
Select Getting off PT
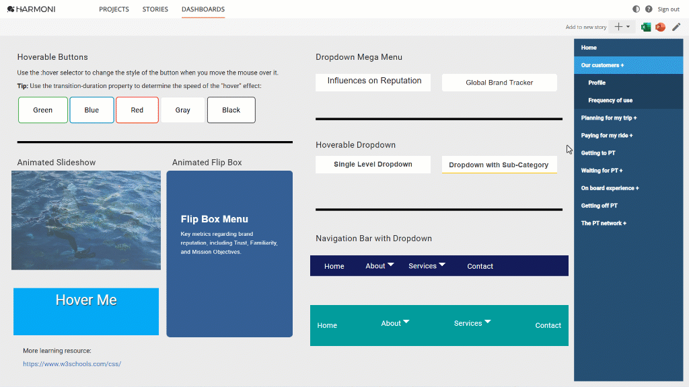628,206
